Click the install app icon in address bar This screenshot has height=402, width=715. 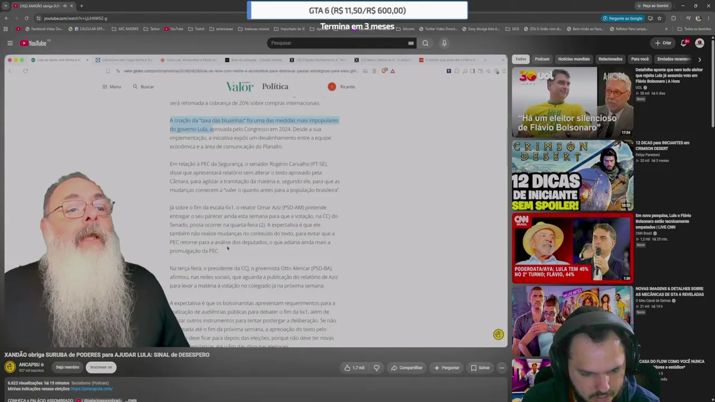[650, 18]
